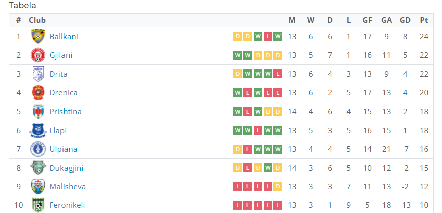Click the GD column header
This screenshot has height=213, width=442.
(x=405, y=20)
